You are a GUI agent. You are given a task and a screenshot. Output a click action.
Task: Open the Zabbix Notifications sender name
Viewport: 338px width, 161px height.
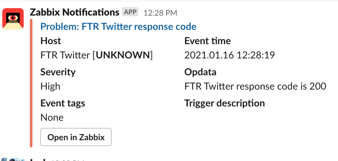pyautogui.click(x=74, y=13)
